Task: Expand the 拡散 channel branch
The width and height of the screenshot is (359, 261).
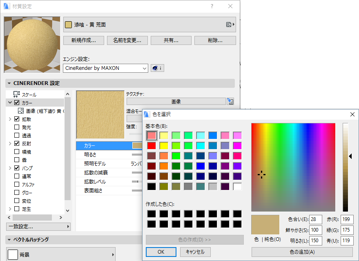Action: pyautogui.click(x=9, y=118)
